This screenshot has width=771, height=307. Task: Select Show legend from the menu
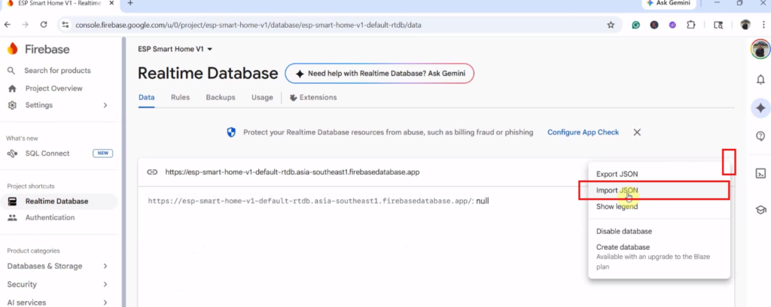659,207
